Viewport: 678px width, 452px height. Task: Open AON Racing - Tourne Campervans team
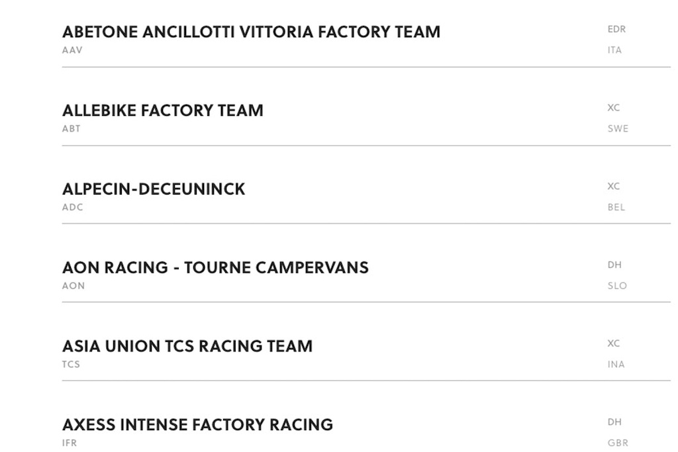pyautogui.click(x=215, y=267)
